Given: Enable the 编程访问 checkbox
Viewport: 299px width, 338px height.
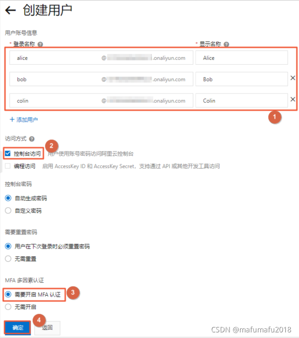Looking at the screenshot, I should [8, 166].
